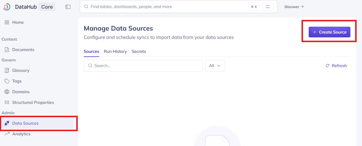Click the DataHub brand name text
The image size is (362, 146).
[x=26, y=7]
